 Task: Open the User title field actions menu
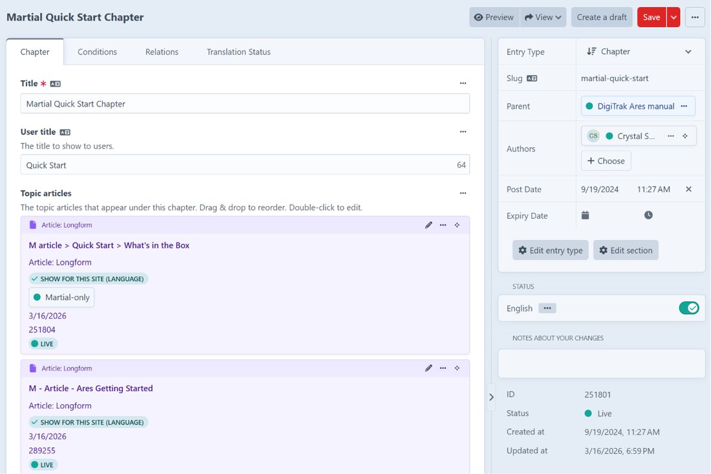tap(463, 132)
